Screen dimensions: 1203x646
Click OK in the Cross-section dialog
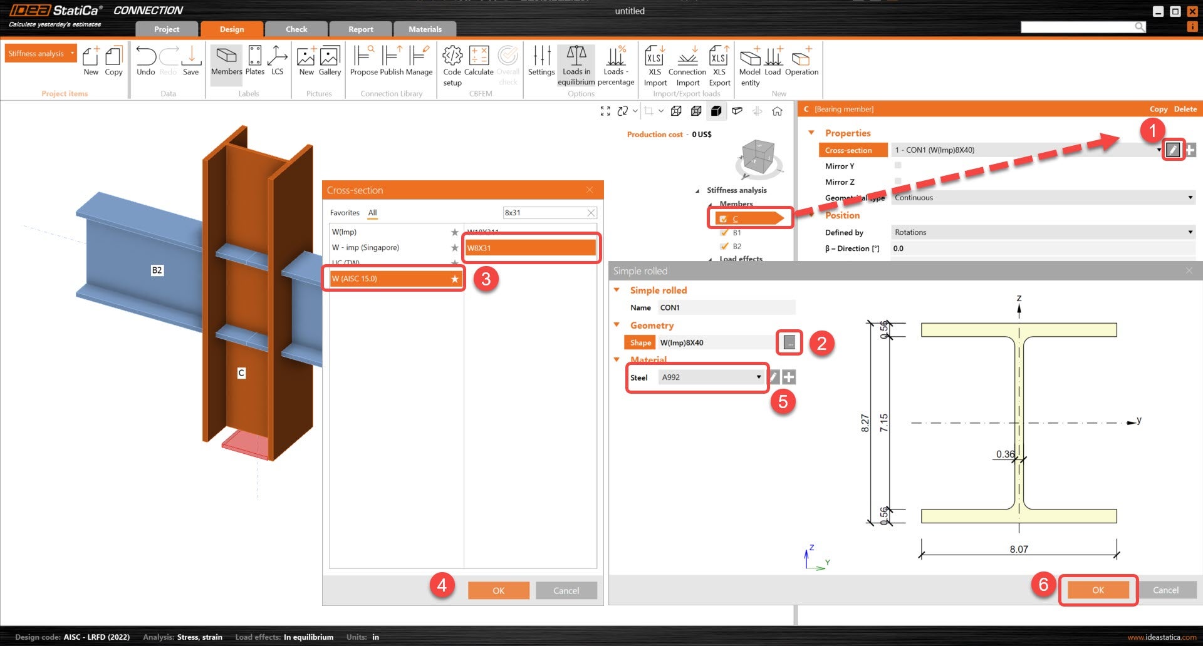[x=498, y=590]
